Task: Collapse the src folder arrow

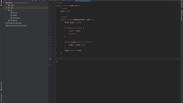Action: pos(6,10)
